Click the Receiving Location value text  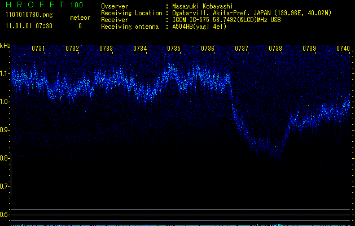[253, 13]
